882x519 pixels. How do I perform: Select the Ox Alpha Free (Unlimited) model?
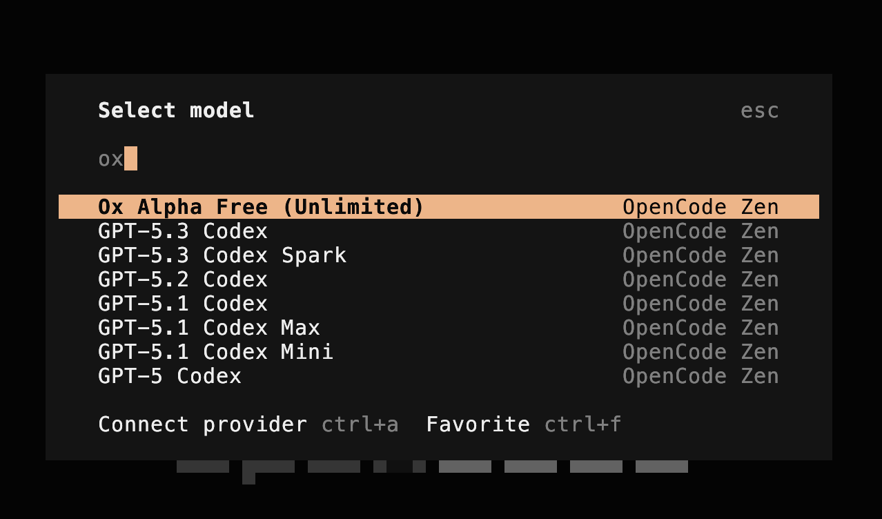point(439,207)
